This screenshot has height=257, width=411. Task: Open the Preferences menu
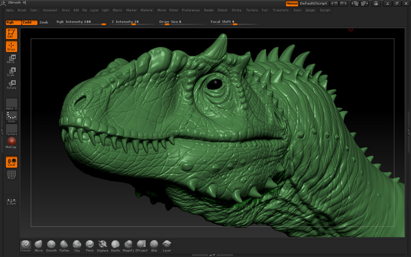(x=190, y=10)
